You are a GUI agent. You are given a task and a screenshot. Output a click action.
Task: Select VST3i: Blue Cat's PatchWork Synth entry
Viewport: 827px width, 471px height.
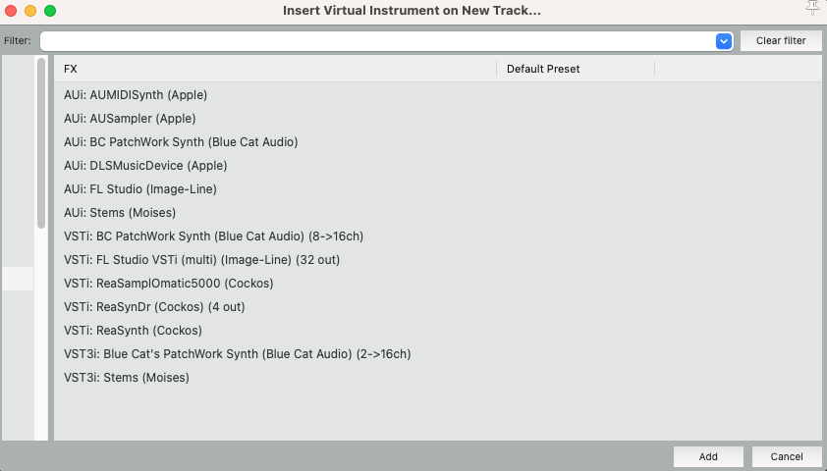[437, 353]
